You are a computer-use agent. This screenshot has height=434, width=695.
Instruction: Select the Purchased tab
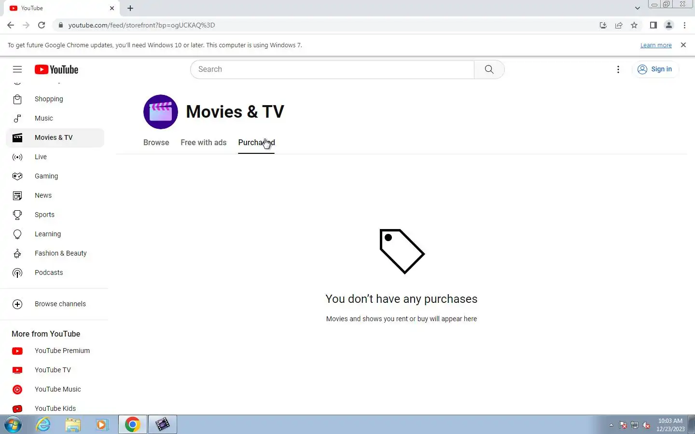coord(256,143)
